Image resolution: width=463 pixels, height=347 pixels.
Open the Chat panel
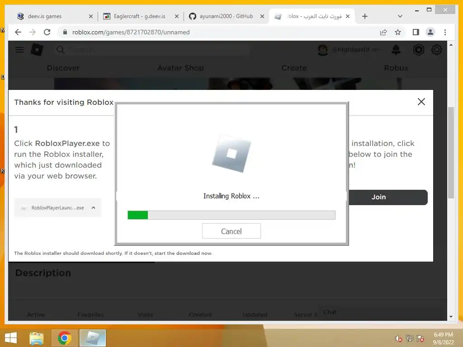click(330, 312)
